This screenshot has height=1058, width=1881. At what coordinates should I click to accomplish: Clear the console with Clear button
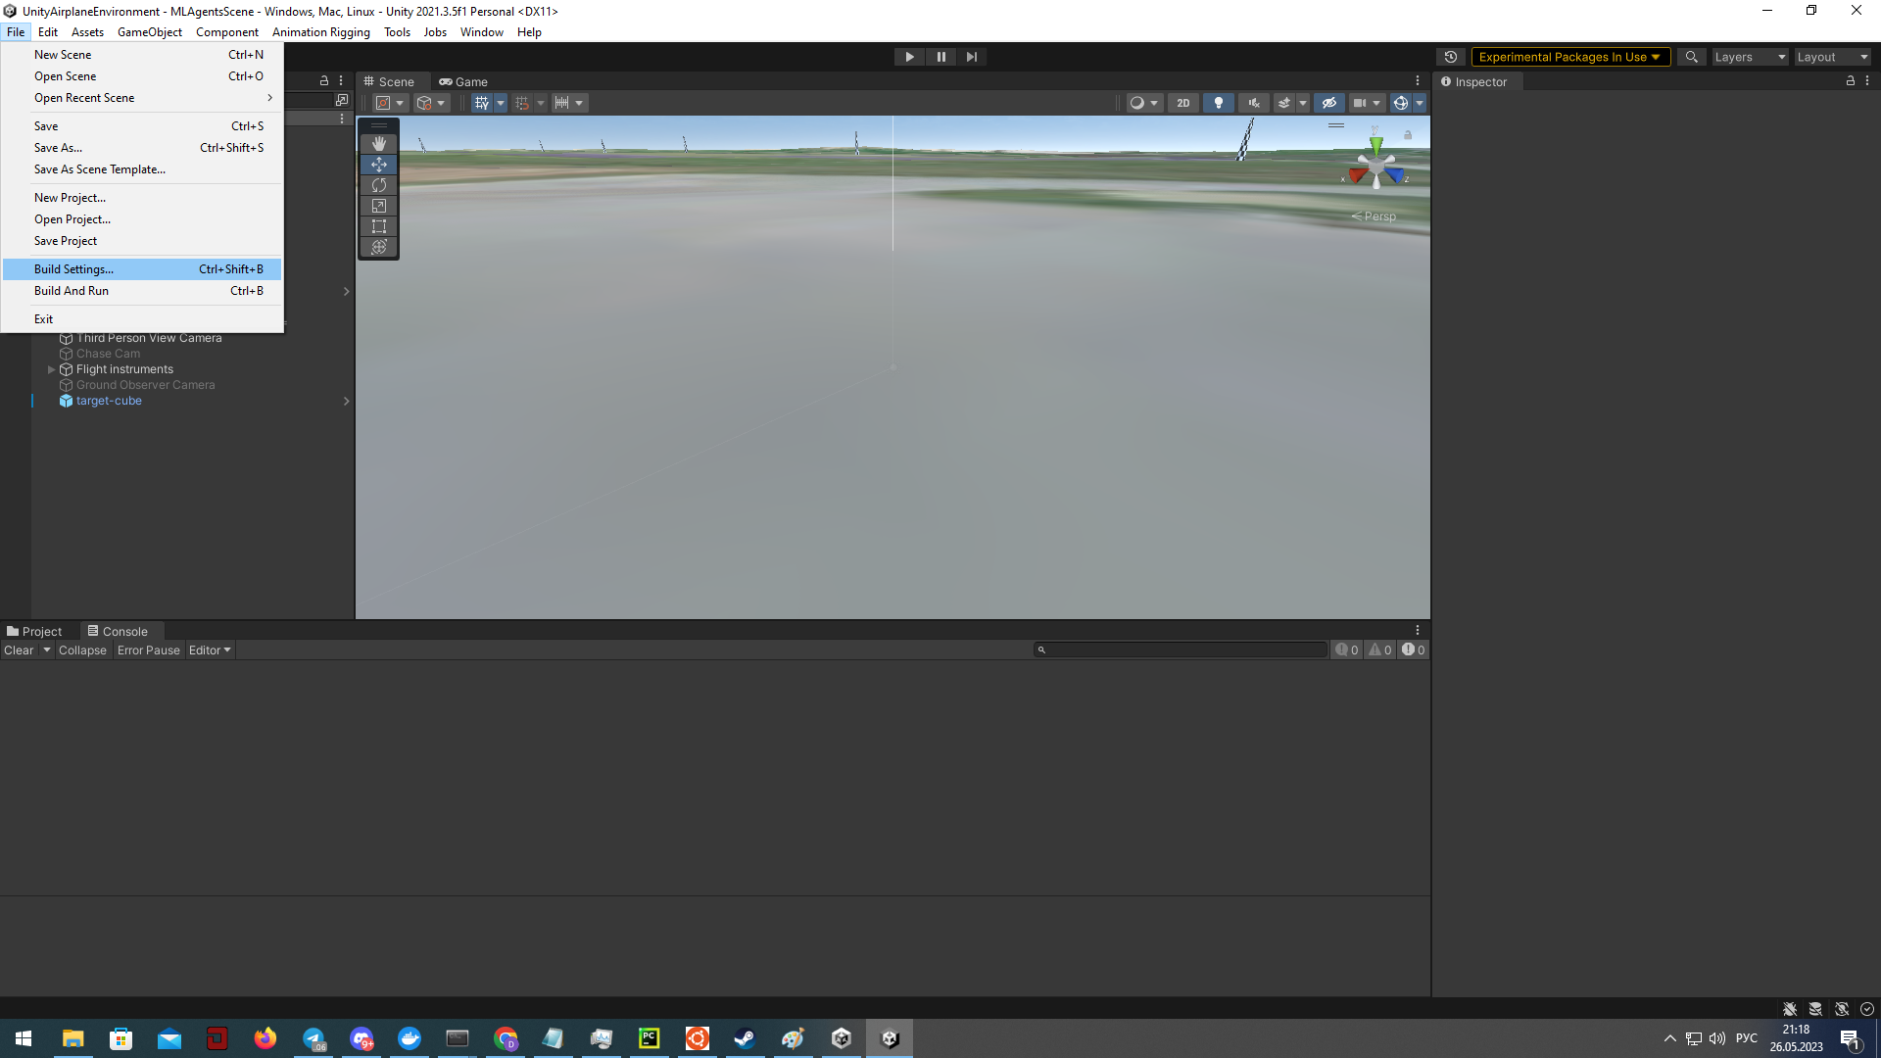19,650
